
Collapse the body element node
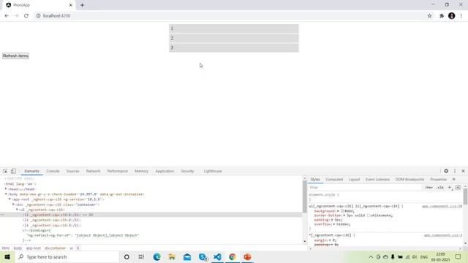pyautogui.click(x=6, y=194)
